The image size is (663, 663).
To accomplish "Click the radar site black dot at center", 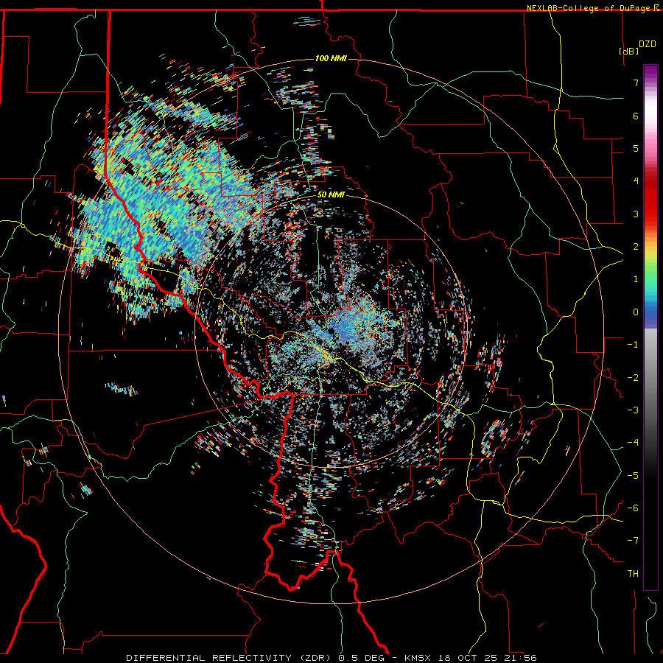I will 331,330.
